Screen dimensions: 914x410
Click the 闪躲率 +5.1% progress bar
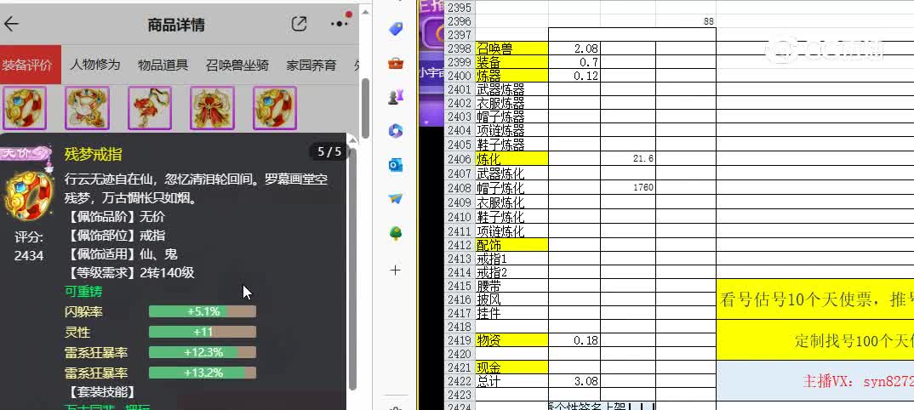(x=203, y=311)
